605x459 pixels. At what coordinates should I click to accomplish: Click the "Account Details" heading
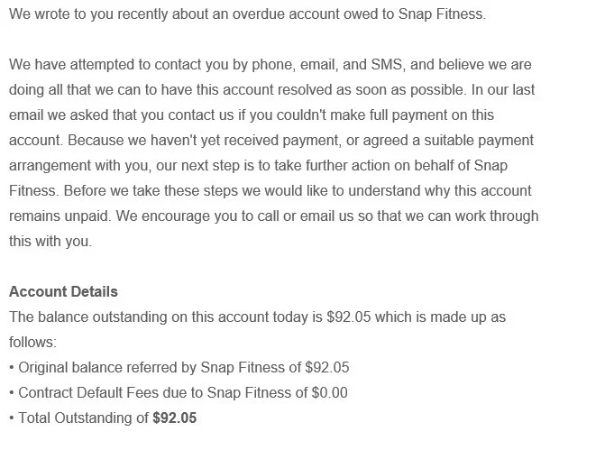pos(63,291)
